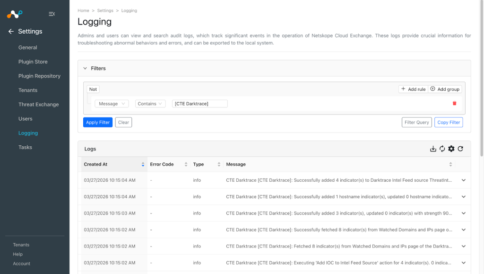Click timestamp '03/27/2026 10:15:03 AM'

click(x=110, y=213)
